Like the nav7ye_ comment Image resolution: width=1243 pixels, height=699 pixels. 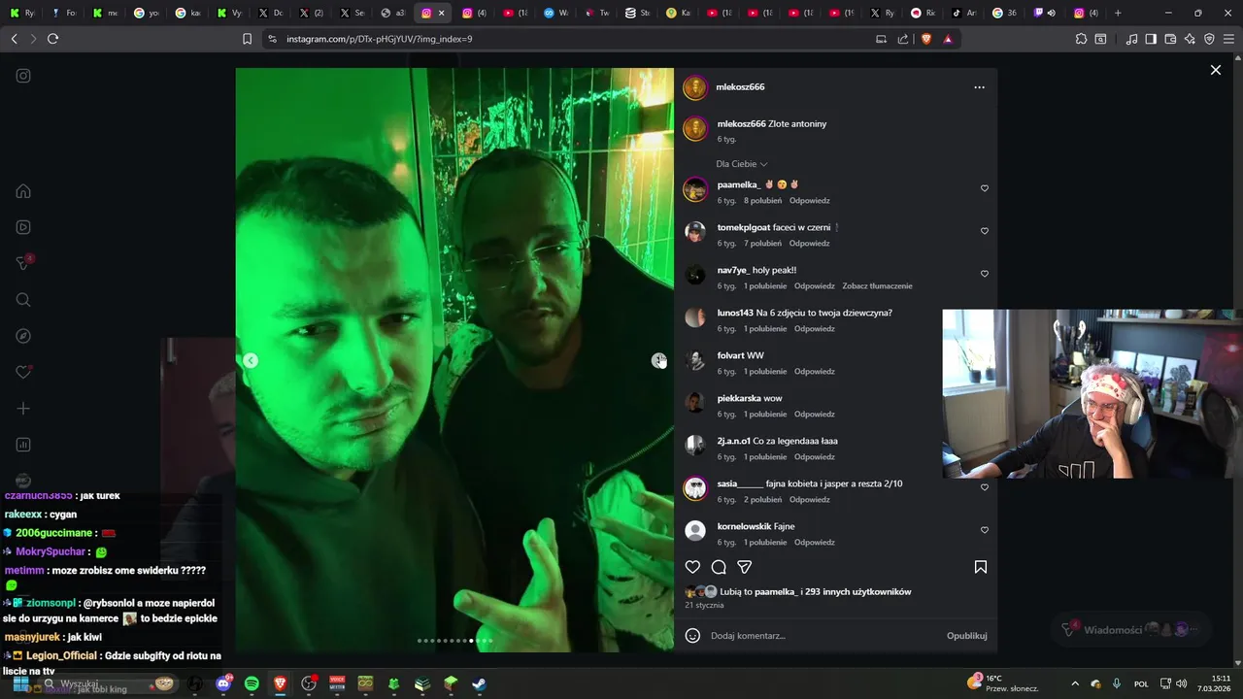tap(985, 274)
